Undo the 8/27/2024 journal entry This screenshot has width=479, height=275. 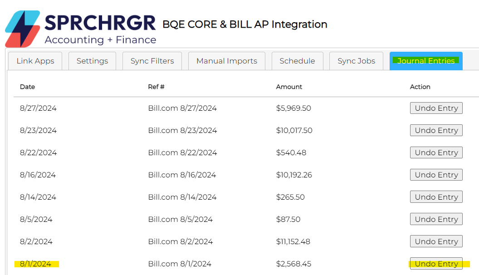(436, 108)
